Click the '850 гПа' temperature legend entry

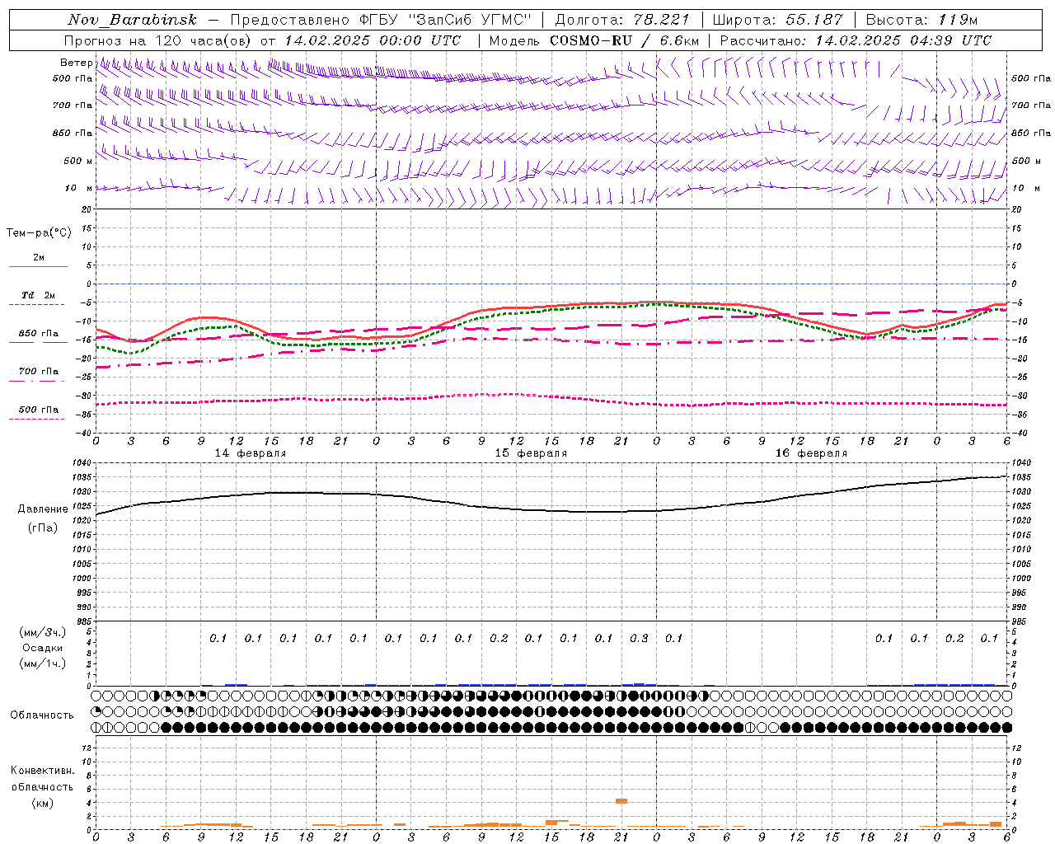39,334
